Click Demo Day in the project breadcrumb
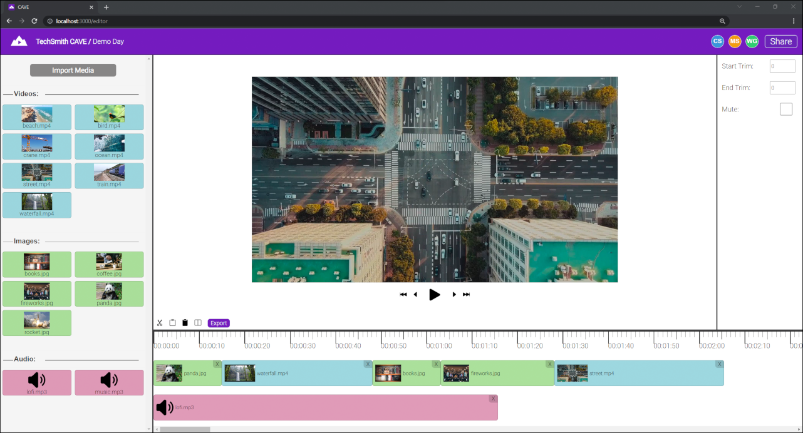This screenshot has height=433, width=803. [x=109, y=41]
